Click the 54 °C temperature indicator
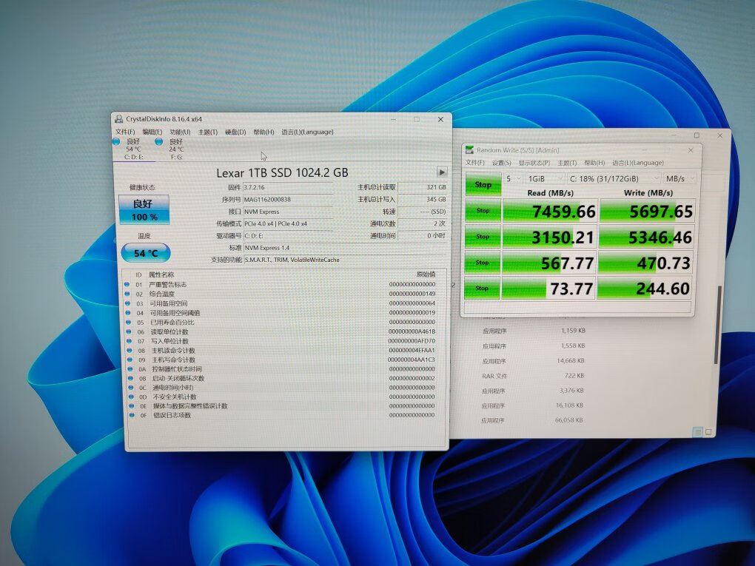 pos(145,253)
